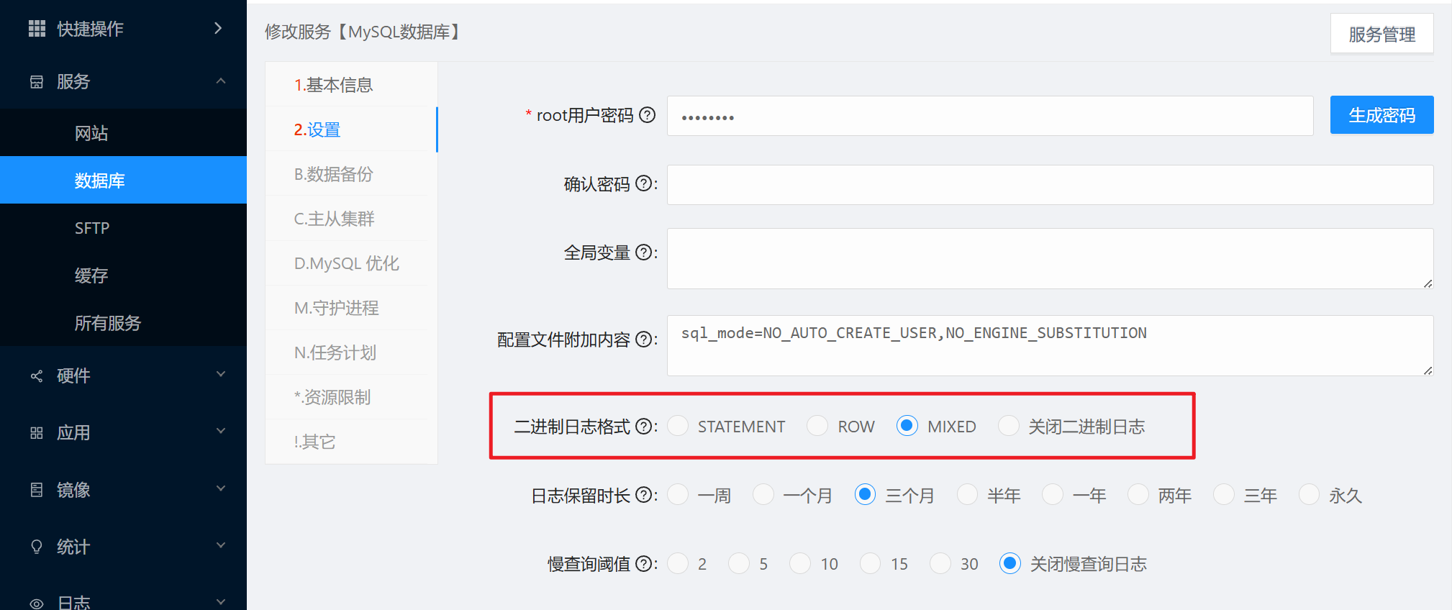The height and width of the screenshot is (610, 1452).
Task: Click help icon beside 慢查询阈值
Action: (x=644, y=564)
